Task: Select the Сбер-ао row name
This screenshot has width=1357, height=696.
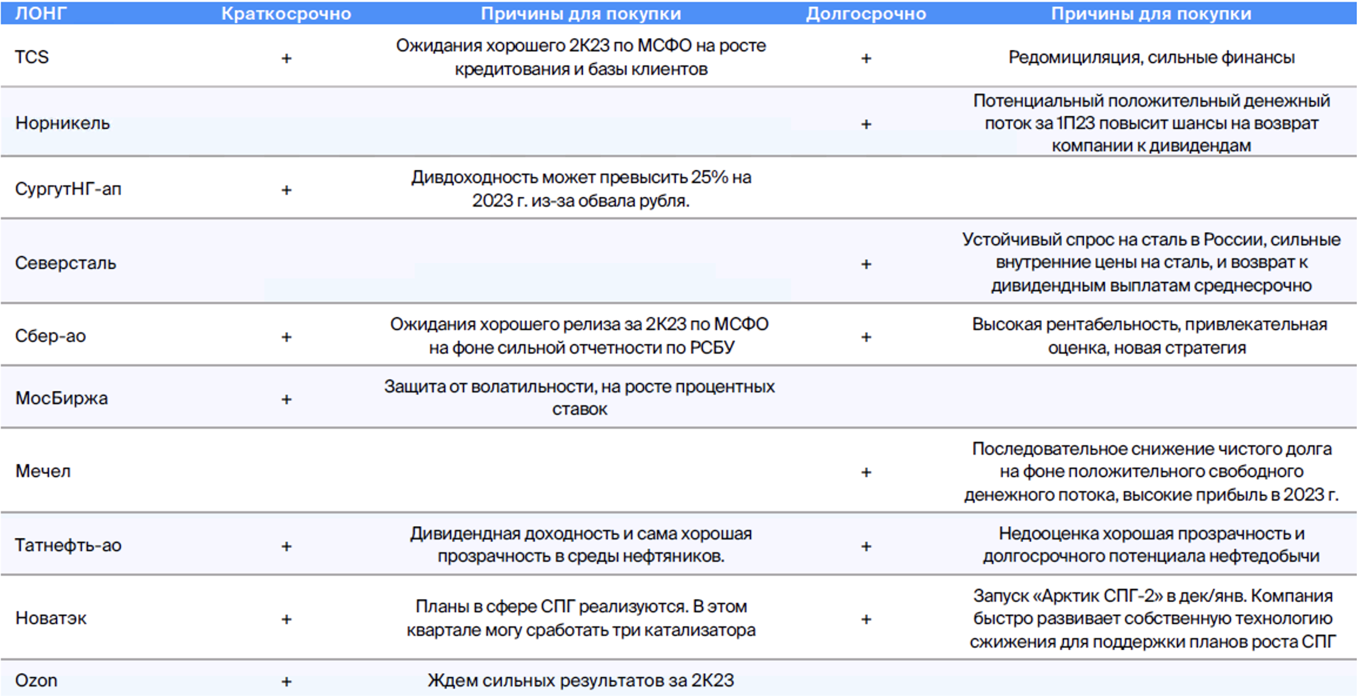Action: [x=51, y=336]
